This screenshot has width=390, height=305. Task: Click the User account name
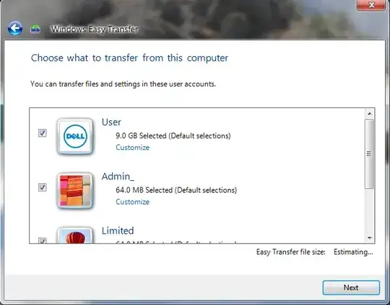pos(111,122)
